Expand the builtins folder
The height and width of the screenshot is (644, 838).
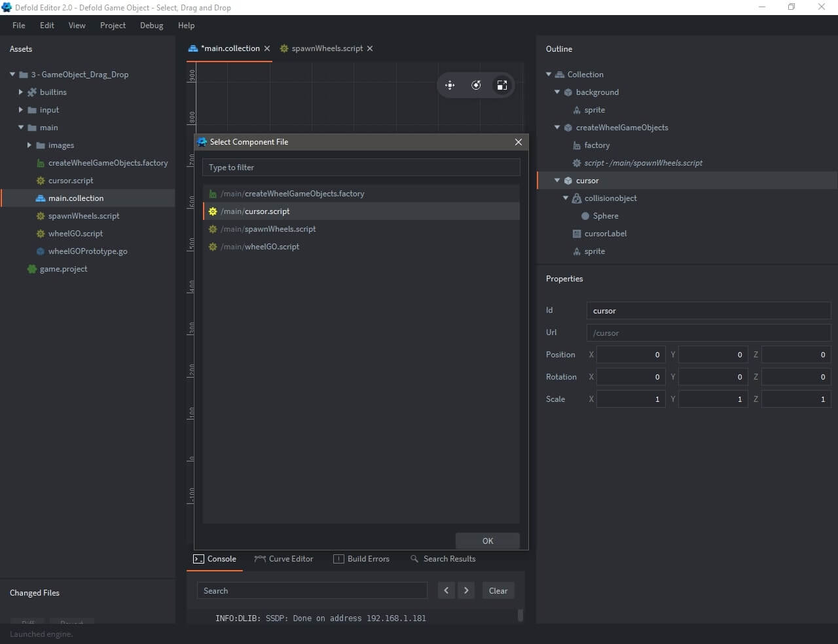tap(21, 92)
